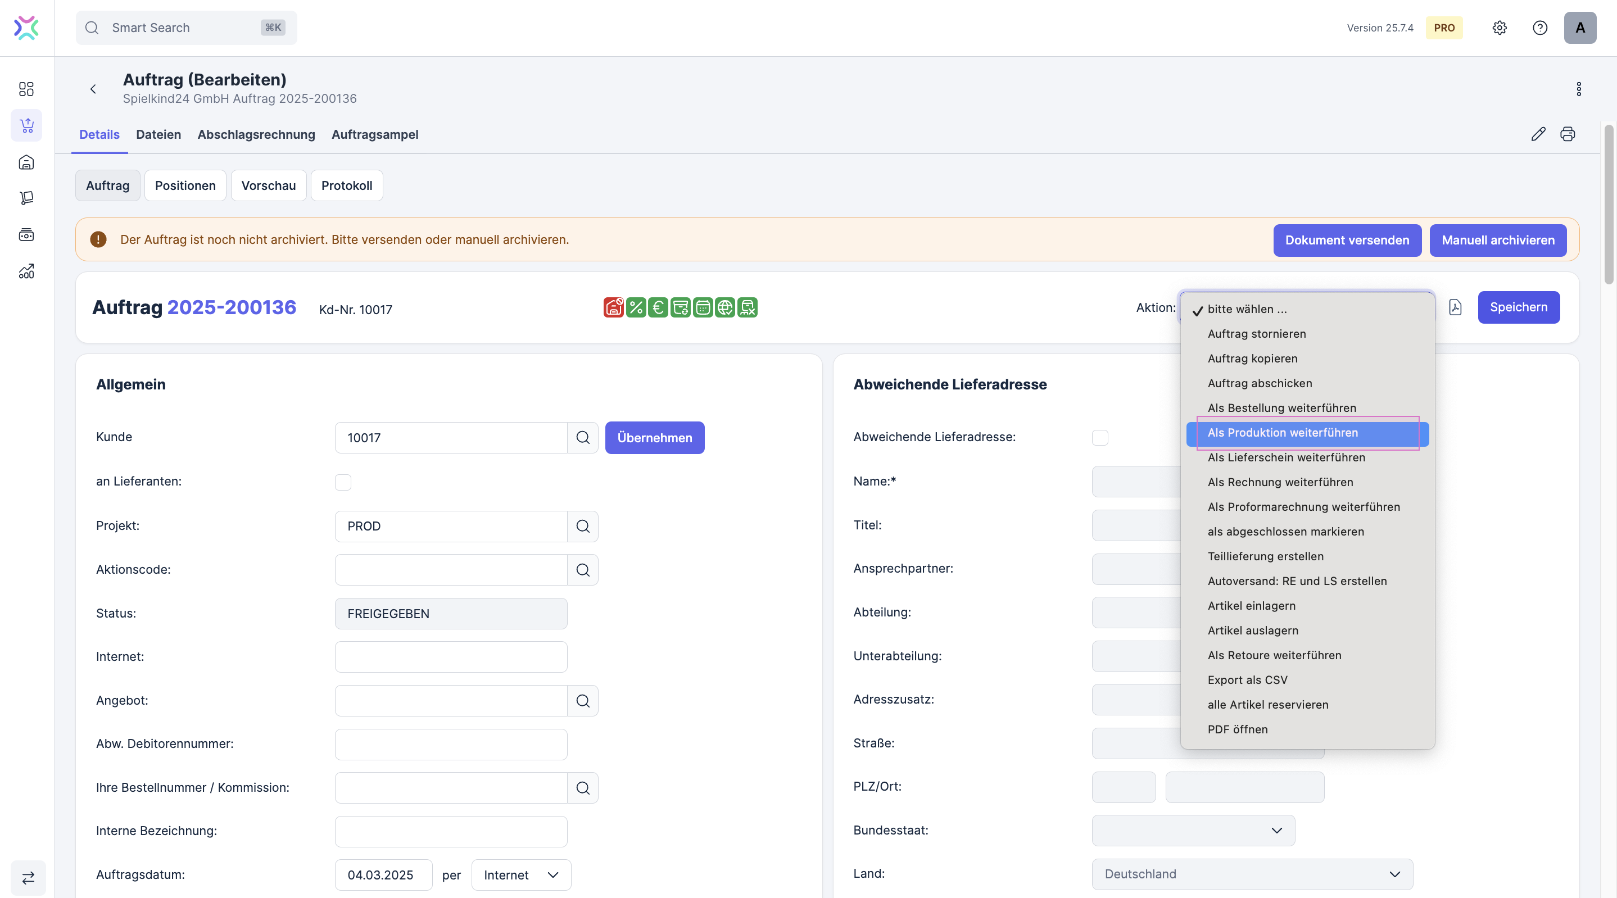This screenshot has width=1617, height=898.
Task: Open the Bundesstaat dropdown
Action: pos(1193,830)
